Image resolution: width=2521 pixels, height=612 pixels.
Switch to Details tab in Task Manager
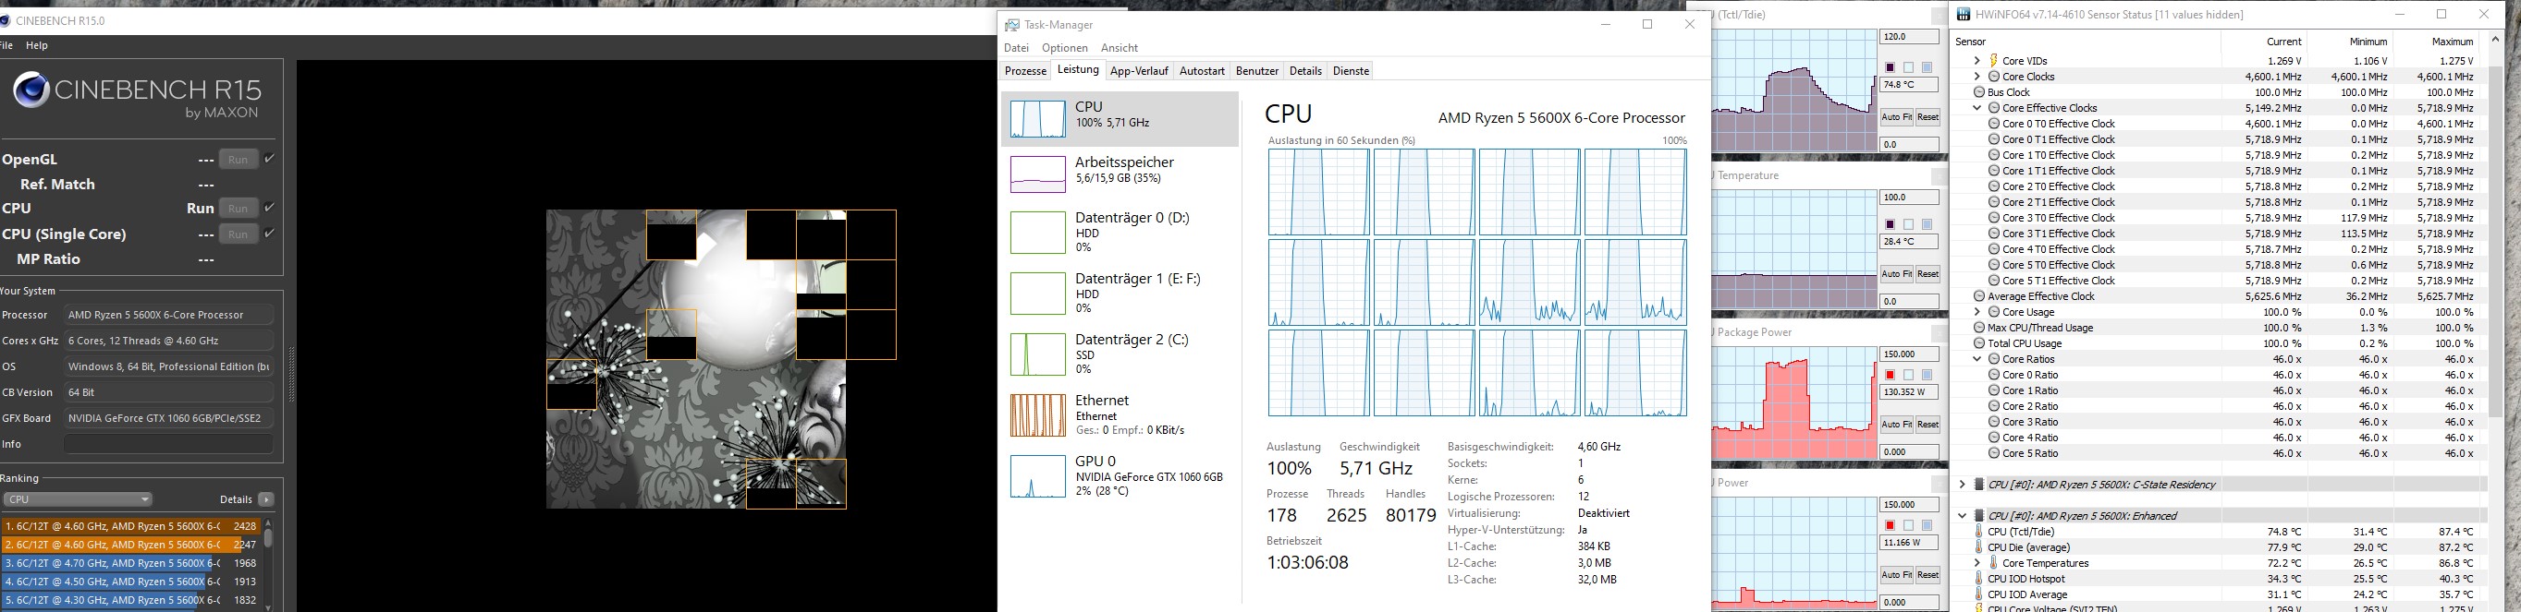[x=1305, y=71]
